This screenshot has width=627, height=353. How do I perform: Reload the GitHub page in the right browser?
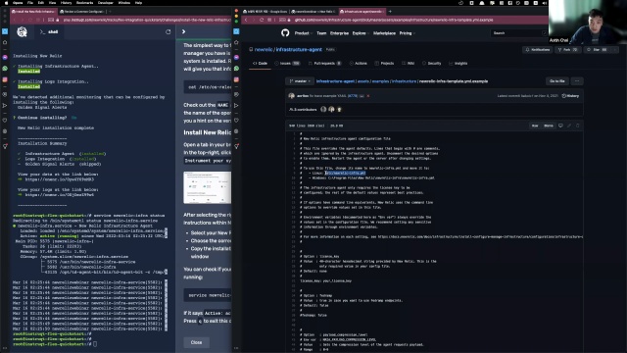point(262,20)
